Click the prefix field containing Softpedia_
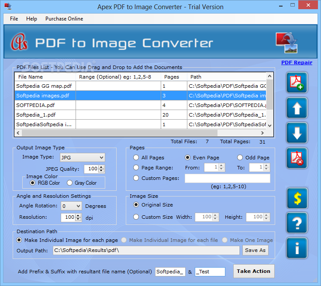Screen dimensions: 321x286 (x=170, y=272)
